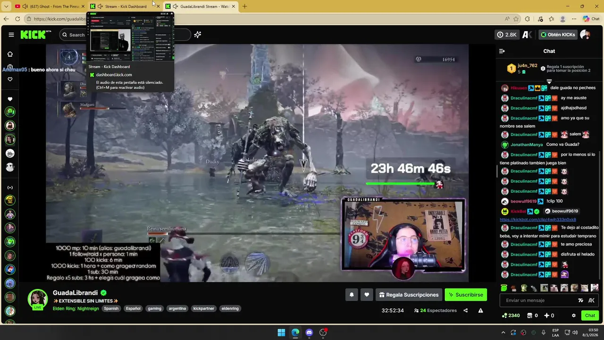Open chat settings gear
Viewport: 604px width, 340px height.
pyautogui.click(x=574, y=315)
